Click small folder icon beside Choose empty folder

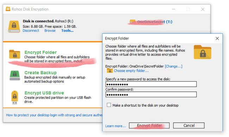(110, 71)
